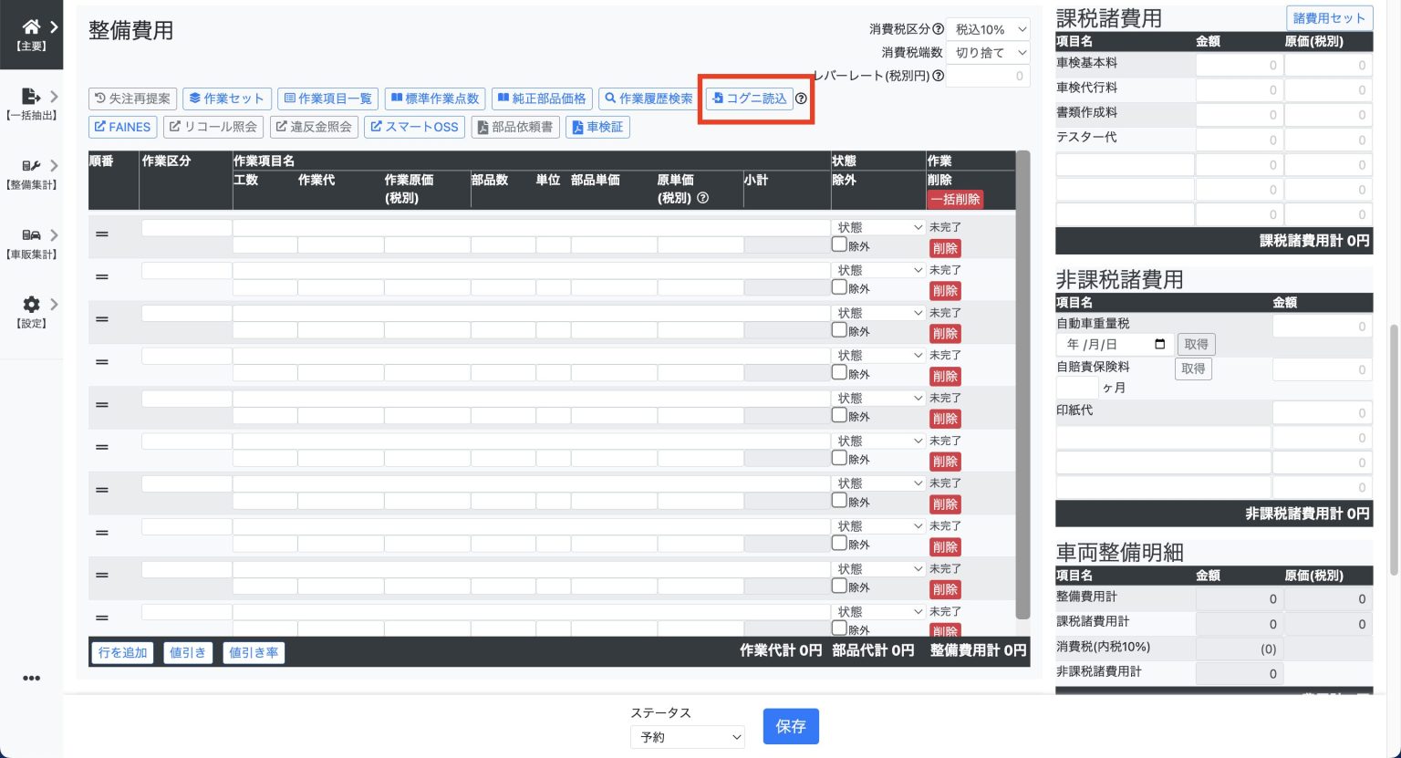Enable 除外 checkbox in the fifth row
1401x758 pixels.
pos(839,415)
